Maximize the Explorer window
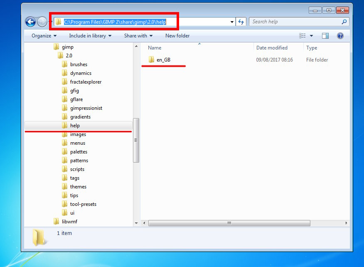The height and width of the screenshot is (267, 364). (329, 10)
